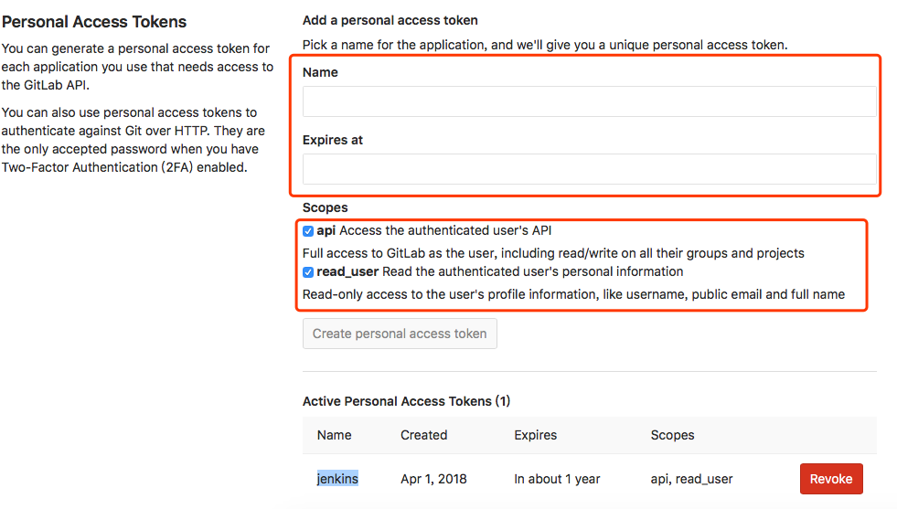Click the Name input field

coord(589,101)
